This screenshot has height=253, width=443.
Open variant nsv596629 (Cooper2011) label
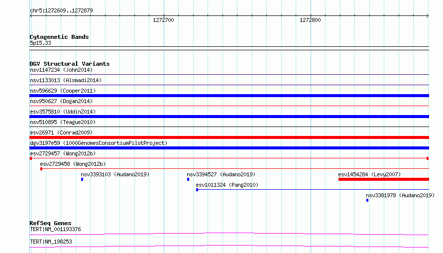pyautogui.click(x=63, y=91)
